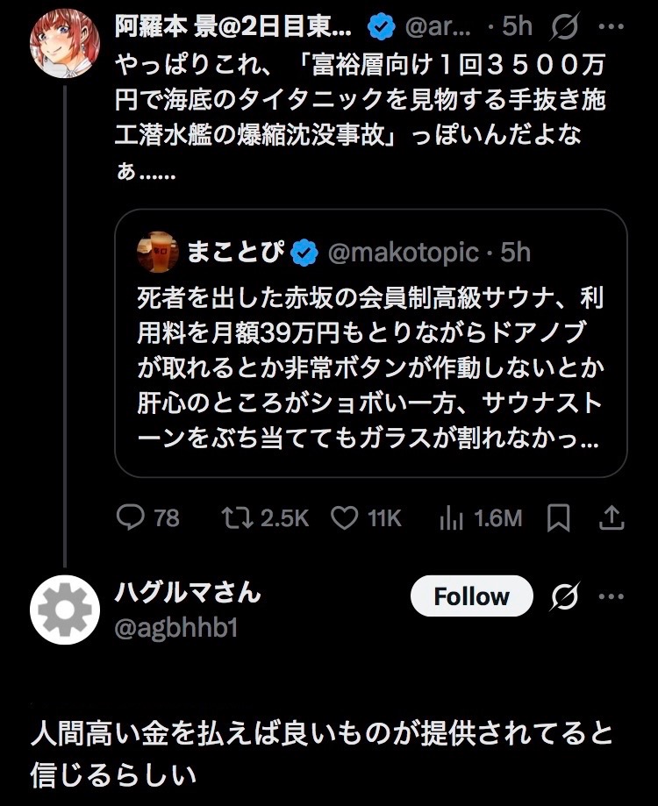The height and width of the screenshot is (806, 658).
Task: Click the Grok icon on top tweet
Action: click(565, 27)
